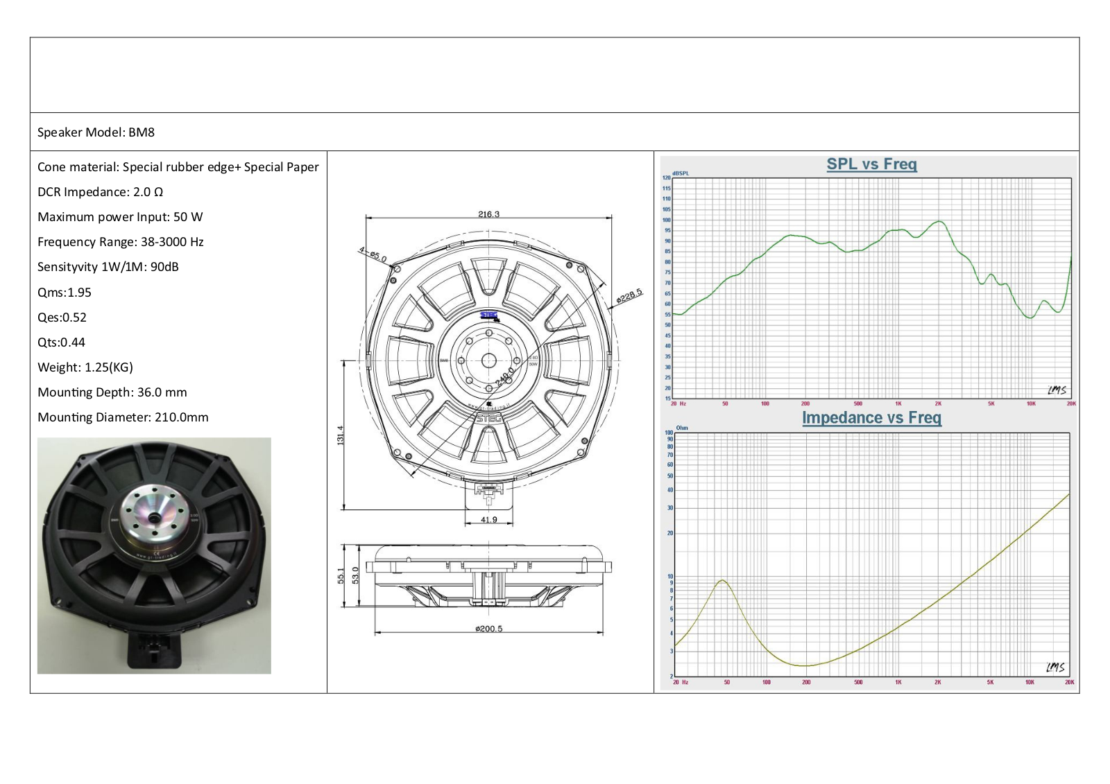The image size is (1110, 784).
Task: Click the ø228.5 diameter dimension label
Action: [x=629, y=297]
